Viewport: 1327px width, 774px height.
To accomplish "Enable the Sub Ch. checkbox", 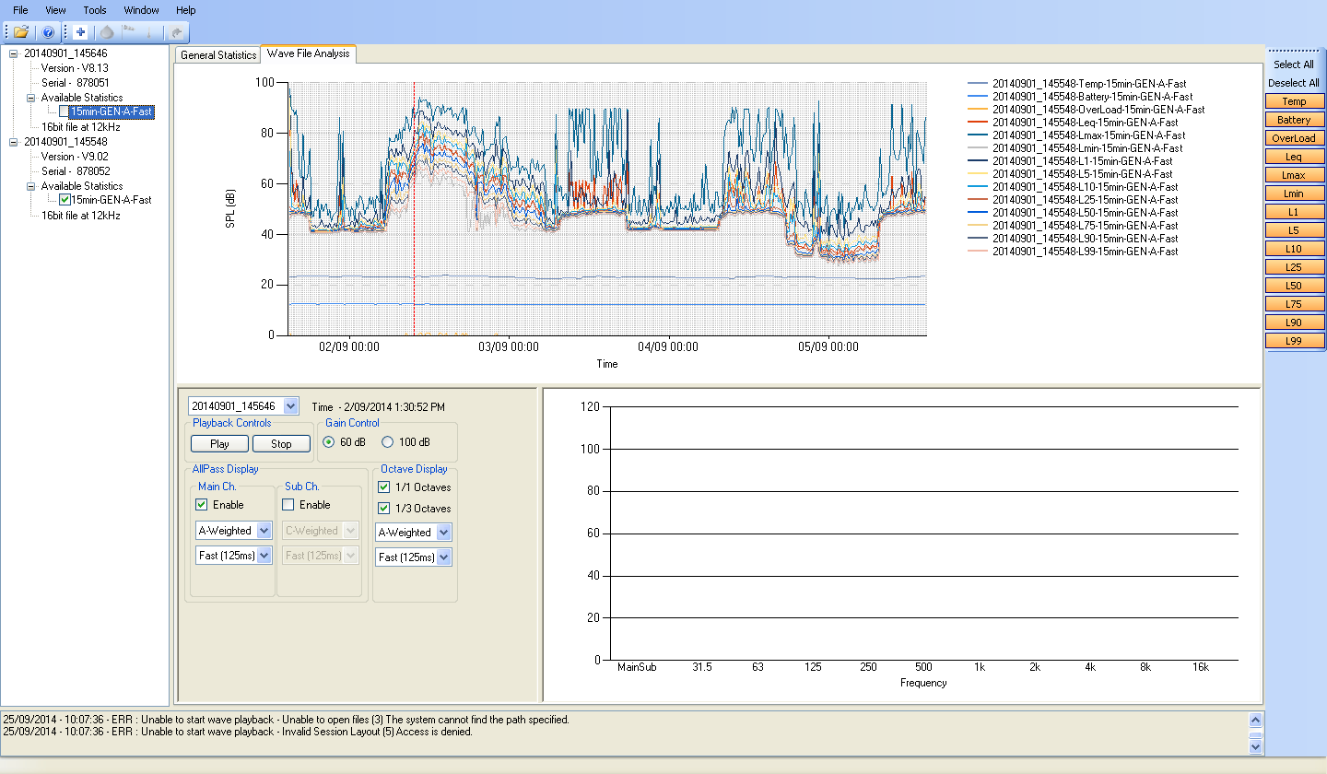I will pos(288,505).
